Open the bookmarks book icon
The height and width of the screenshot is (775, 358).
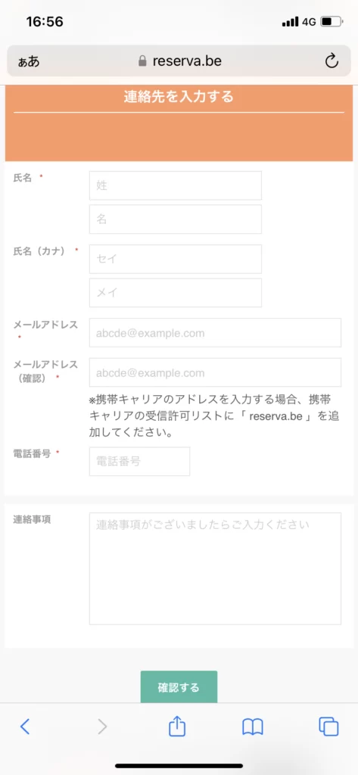point(253,727)
